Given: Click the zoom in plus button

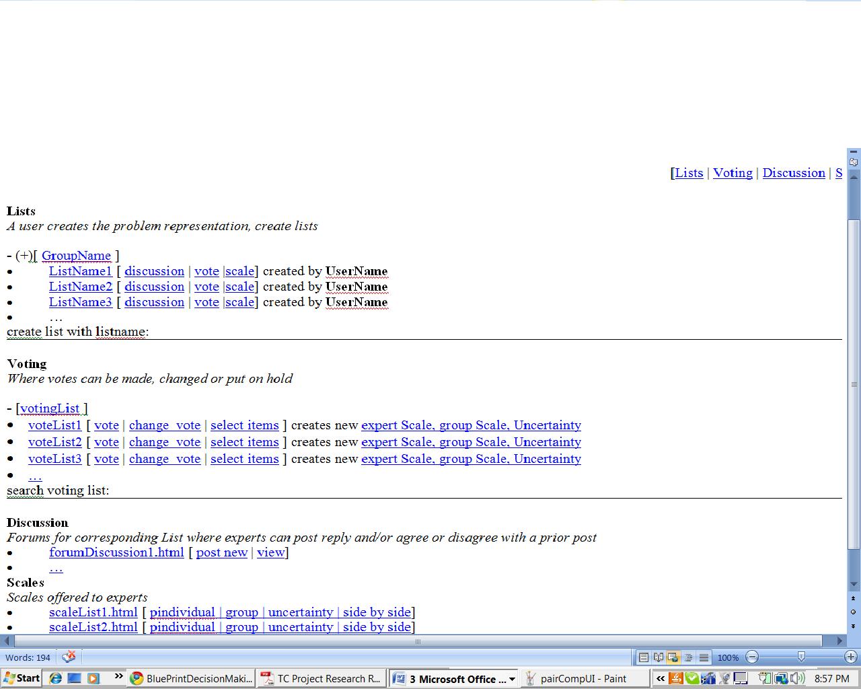Looking at the screenshot, I should click(850, 657).
